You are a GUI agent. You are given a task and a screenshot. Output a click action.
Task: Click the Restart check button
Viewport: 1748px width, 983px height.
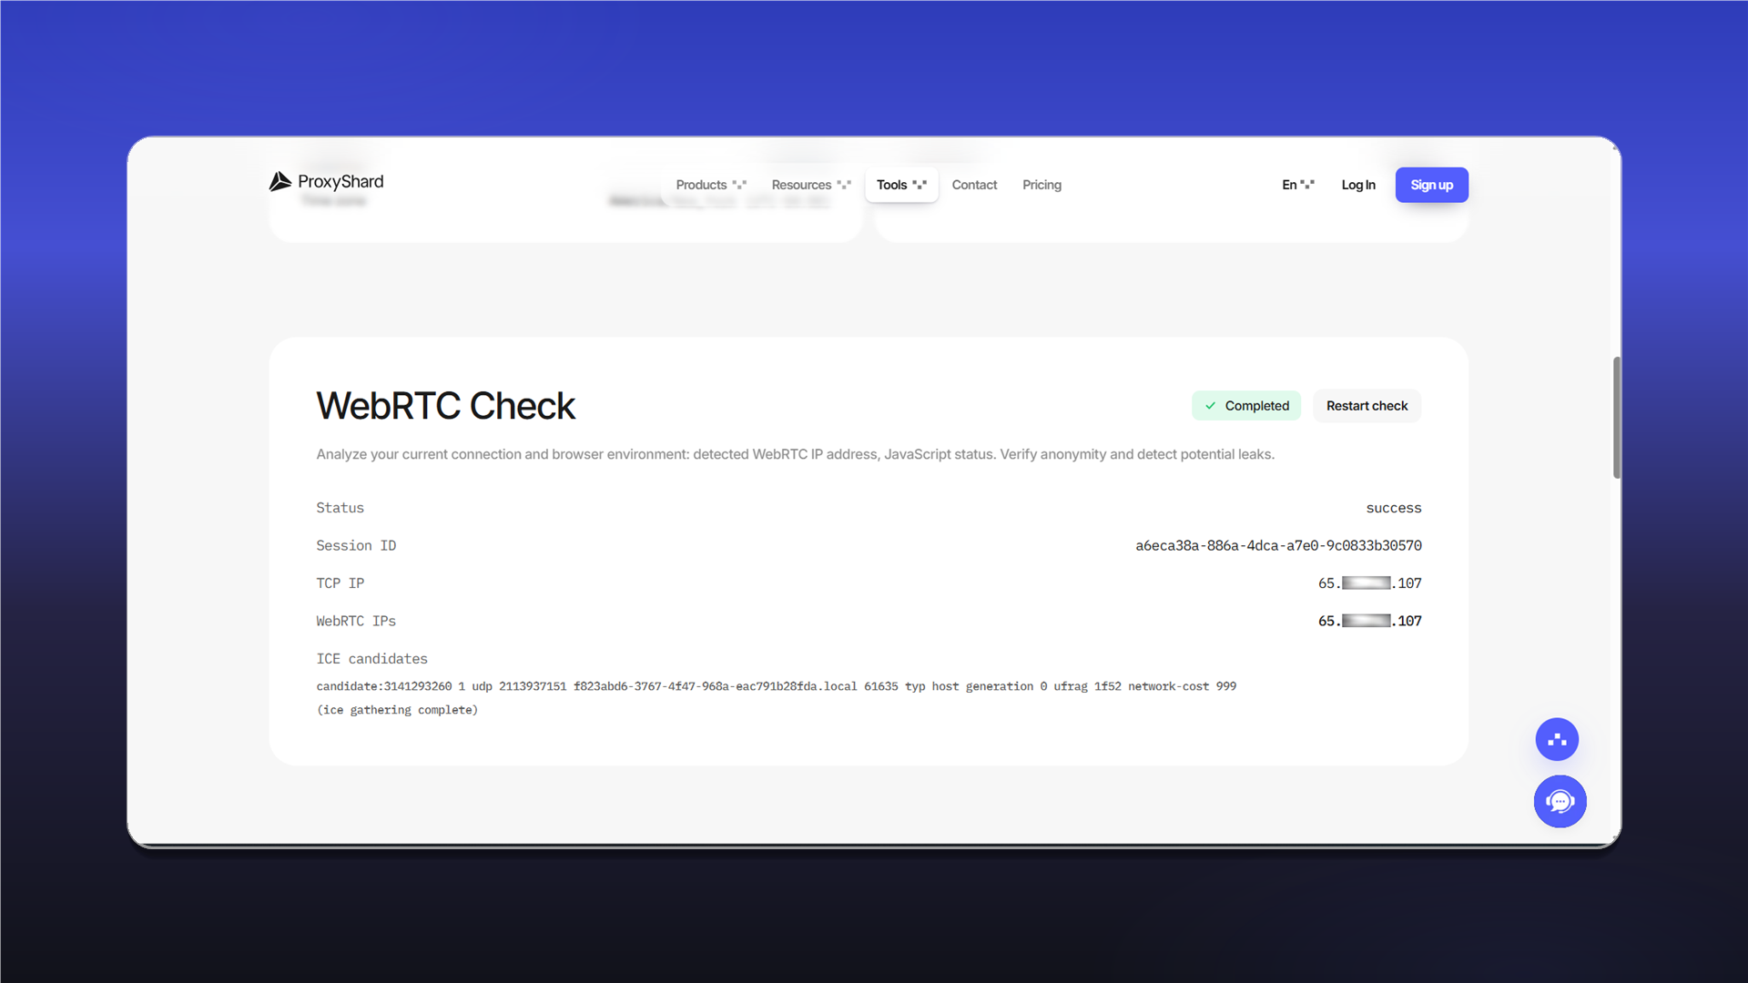point(1367,406)
